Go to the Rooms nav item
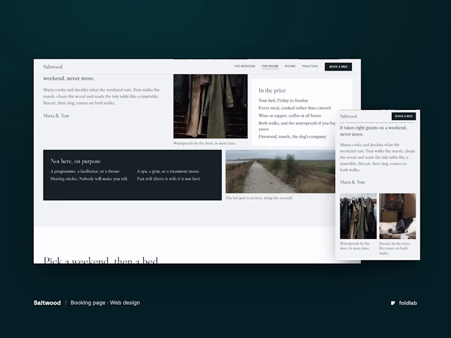Image resolution: width=451 pixels, height=338 pixels. tap(290, 66)
